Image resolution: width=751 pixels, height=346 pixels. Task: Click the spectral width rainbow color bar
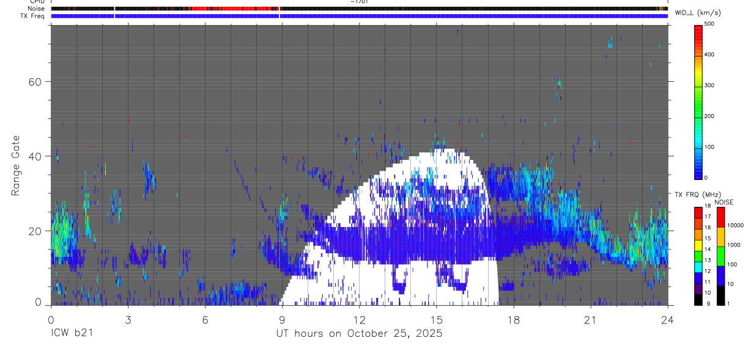(700, 101)
